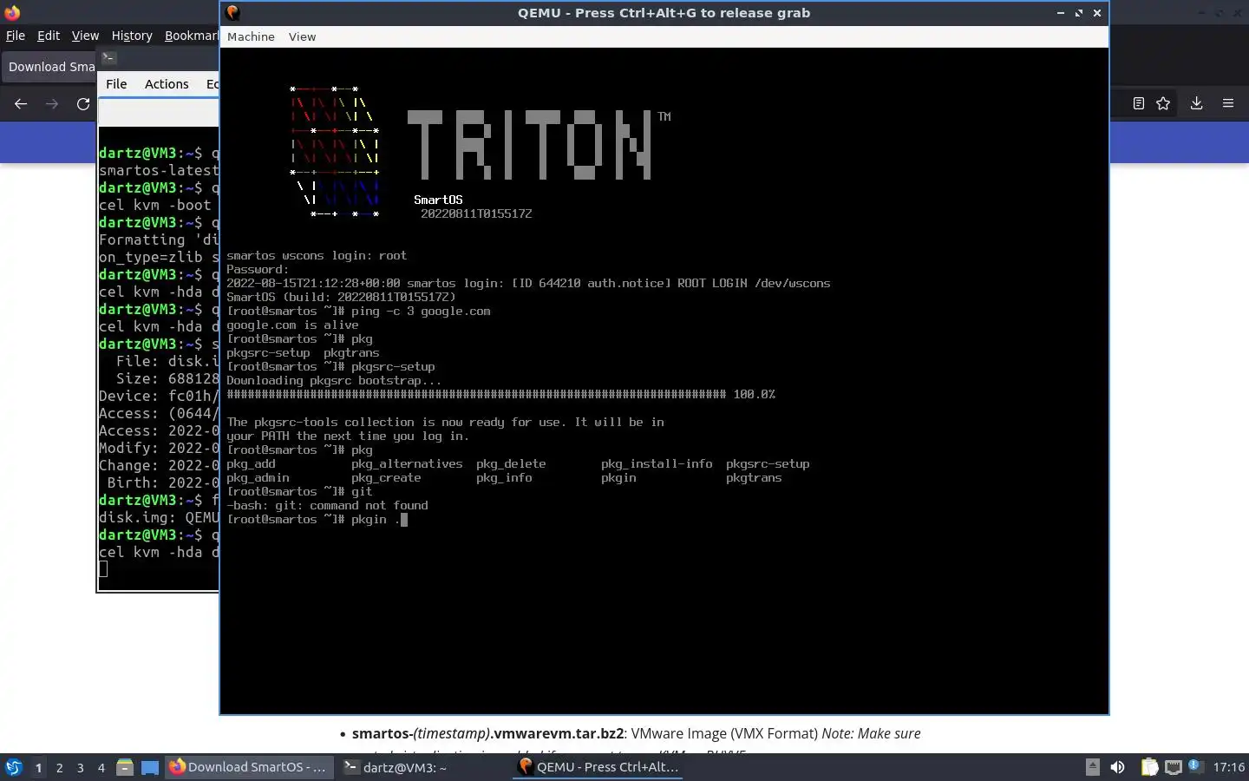Image resolution: width=1249 pixels, height=781 pixels.
Task: Open Firefox hamburger application menu
Action: coord(1228,103)
